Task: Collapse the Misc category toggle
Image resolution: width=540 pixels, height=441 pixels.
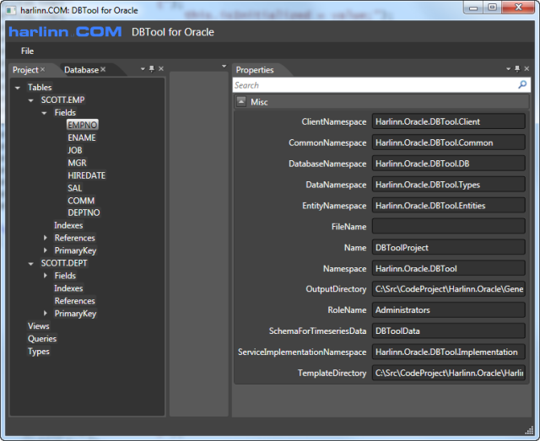Action: (241, 101)
